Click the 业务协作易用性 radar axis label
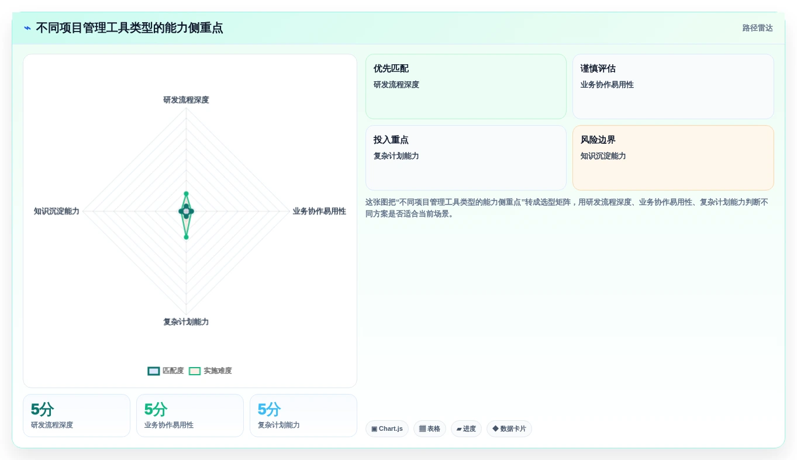Viewport: 797px width, 460px height. (319, 211)
